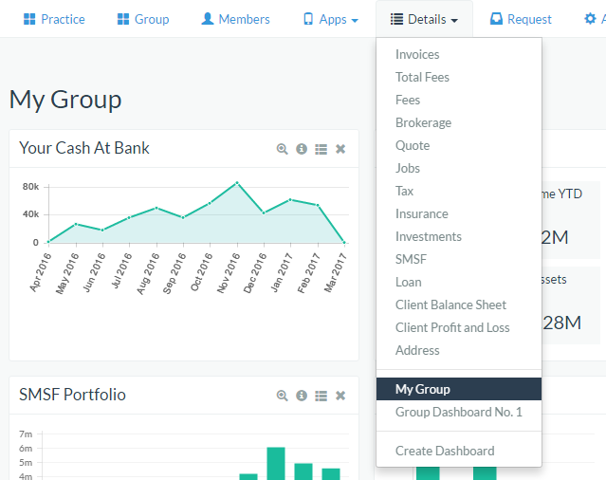Remove the SMSF Portfolio widget
Viewport: 606px width, 480px height.
pyautogui.click(x=340, y=396)
